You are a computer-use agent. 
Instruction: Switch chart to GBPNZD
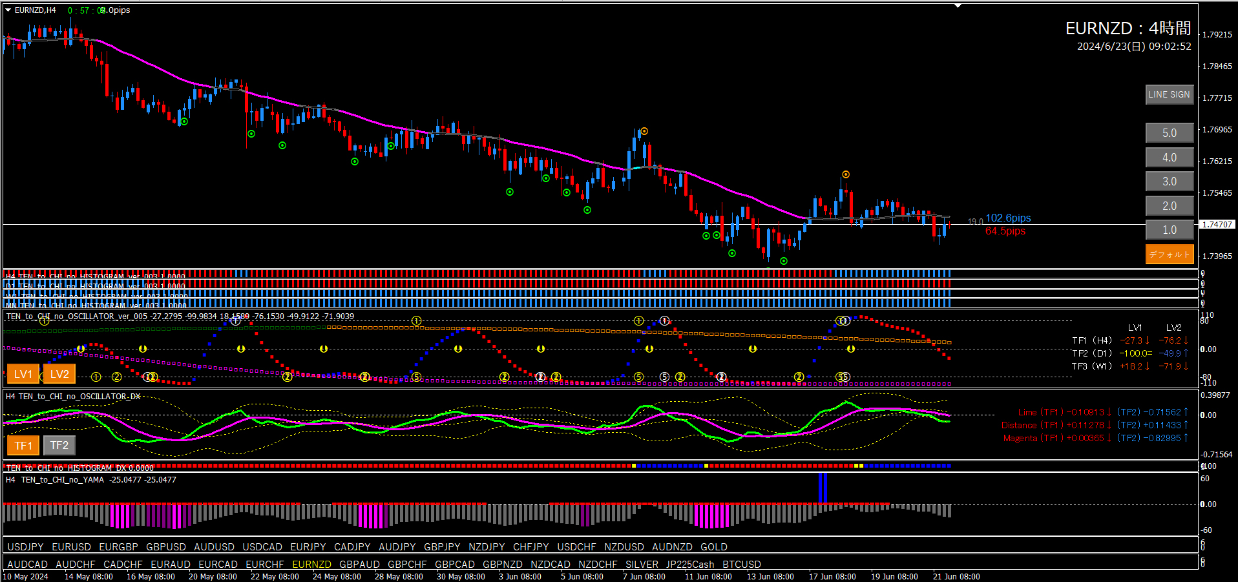tap(503, 565)
